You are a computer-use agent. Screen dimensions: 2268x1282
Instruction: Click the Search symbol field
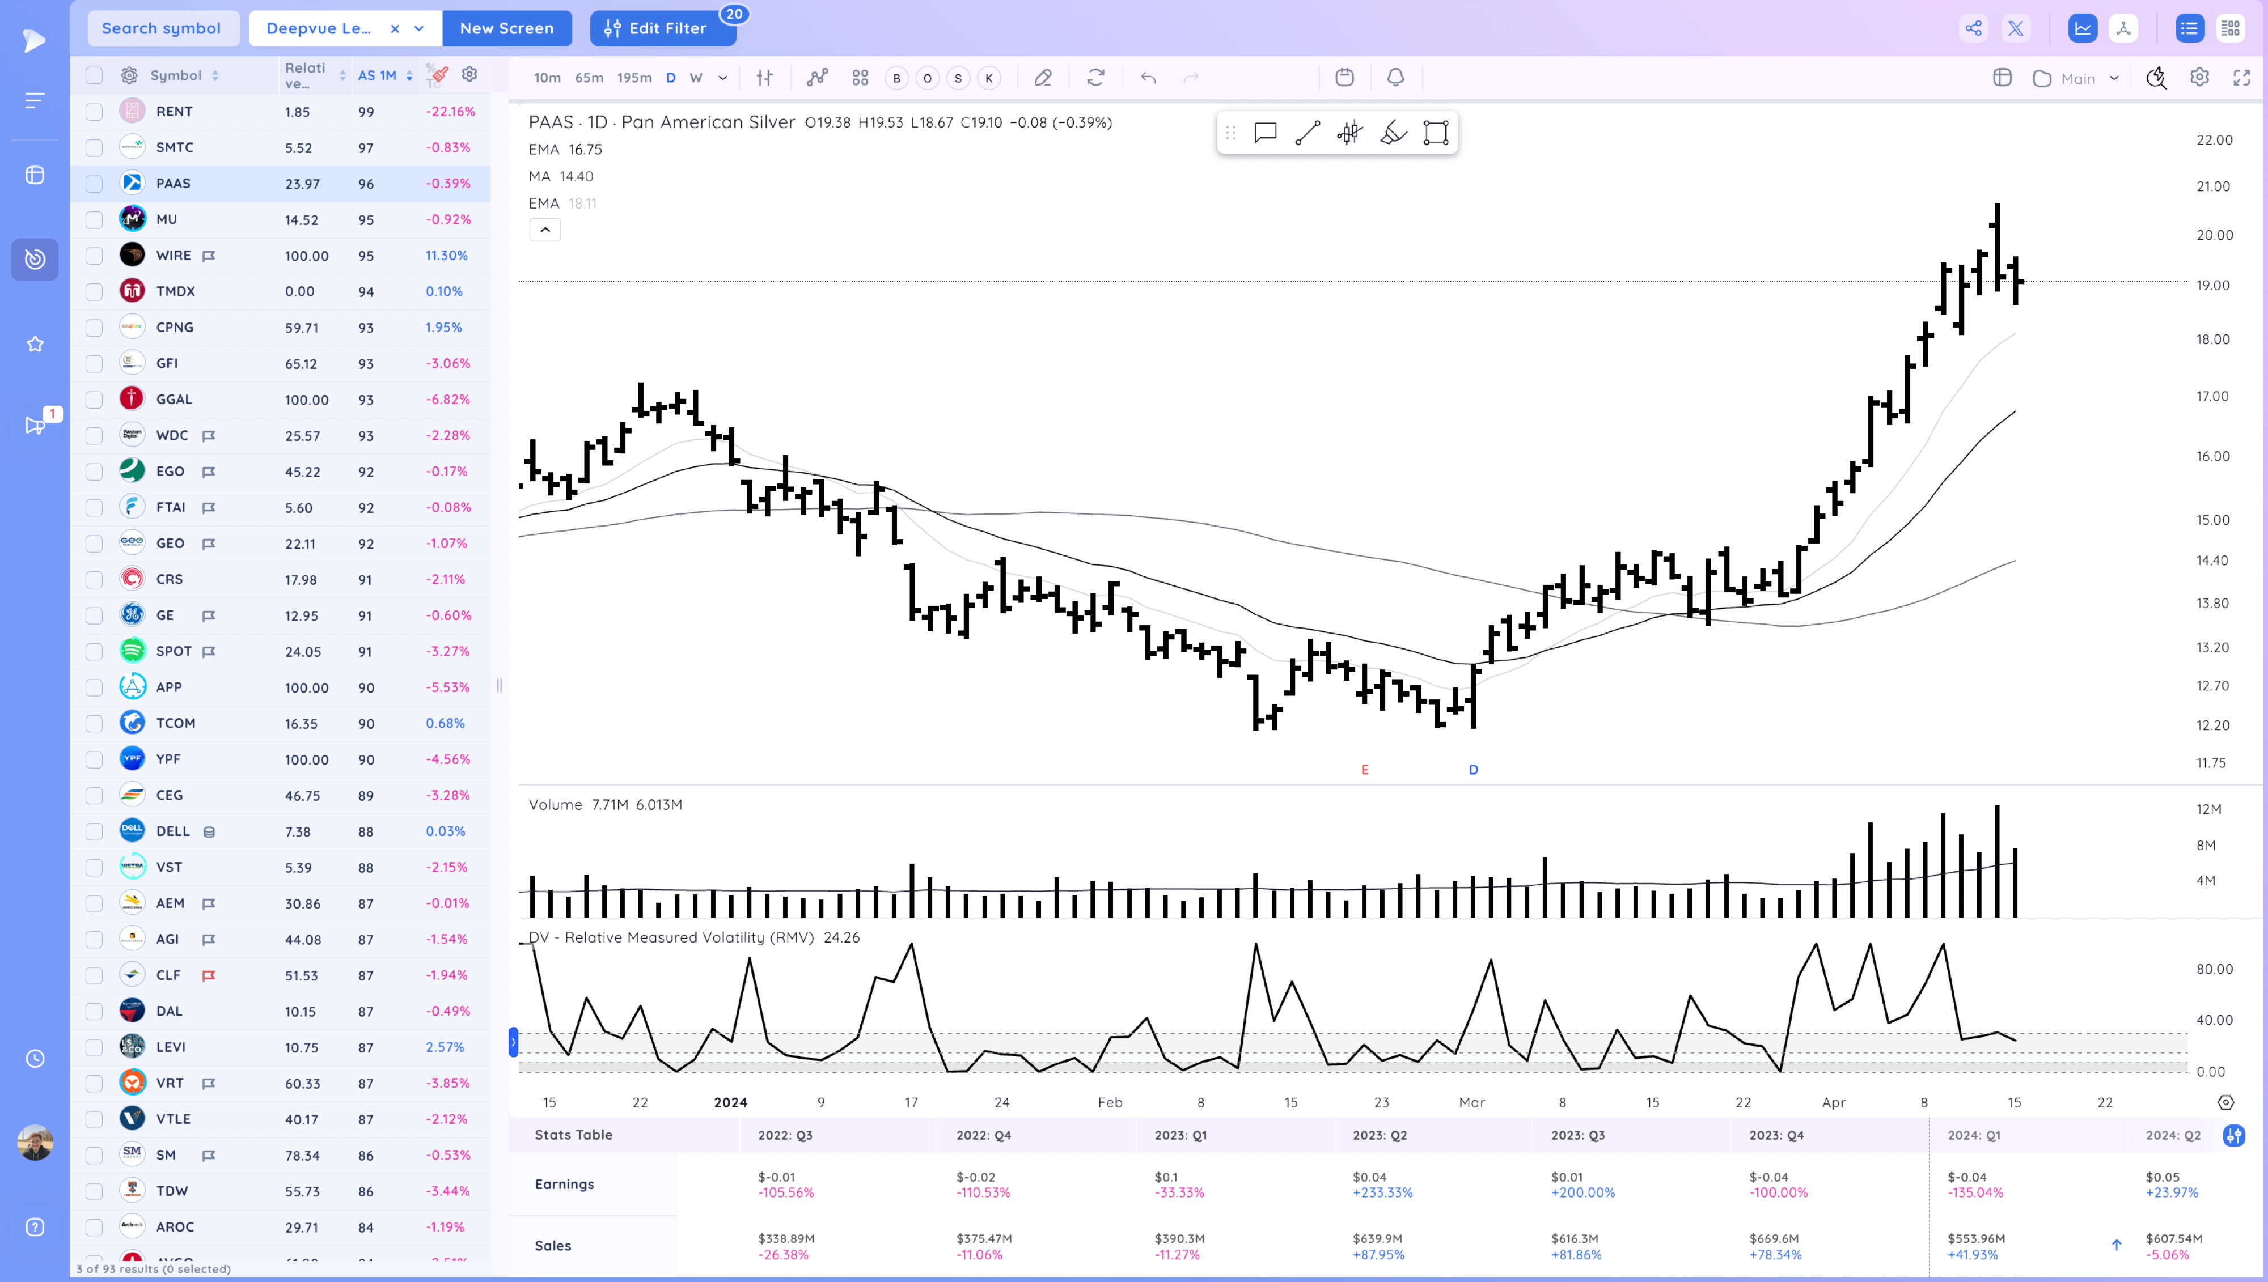163,28
